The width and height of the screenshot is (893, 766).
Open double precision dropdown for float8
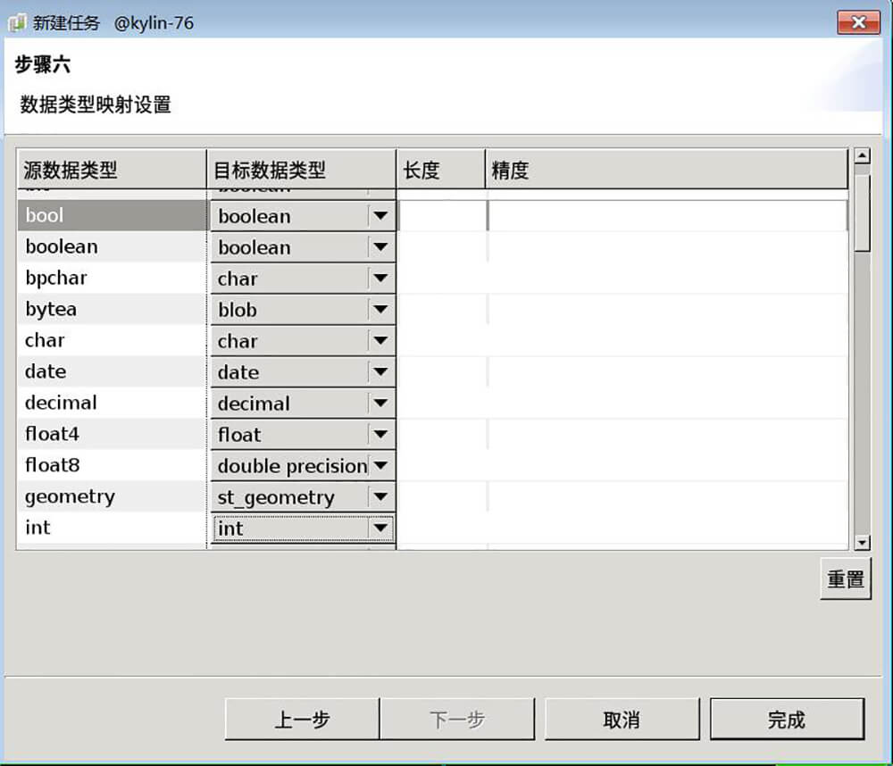pyautogui.click(x=380, y=466)
